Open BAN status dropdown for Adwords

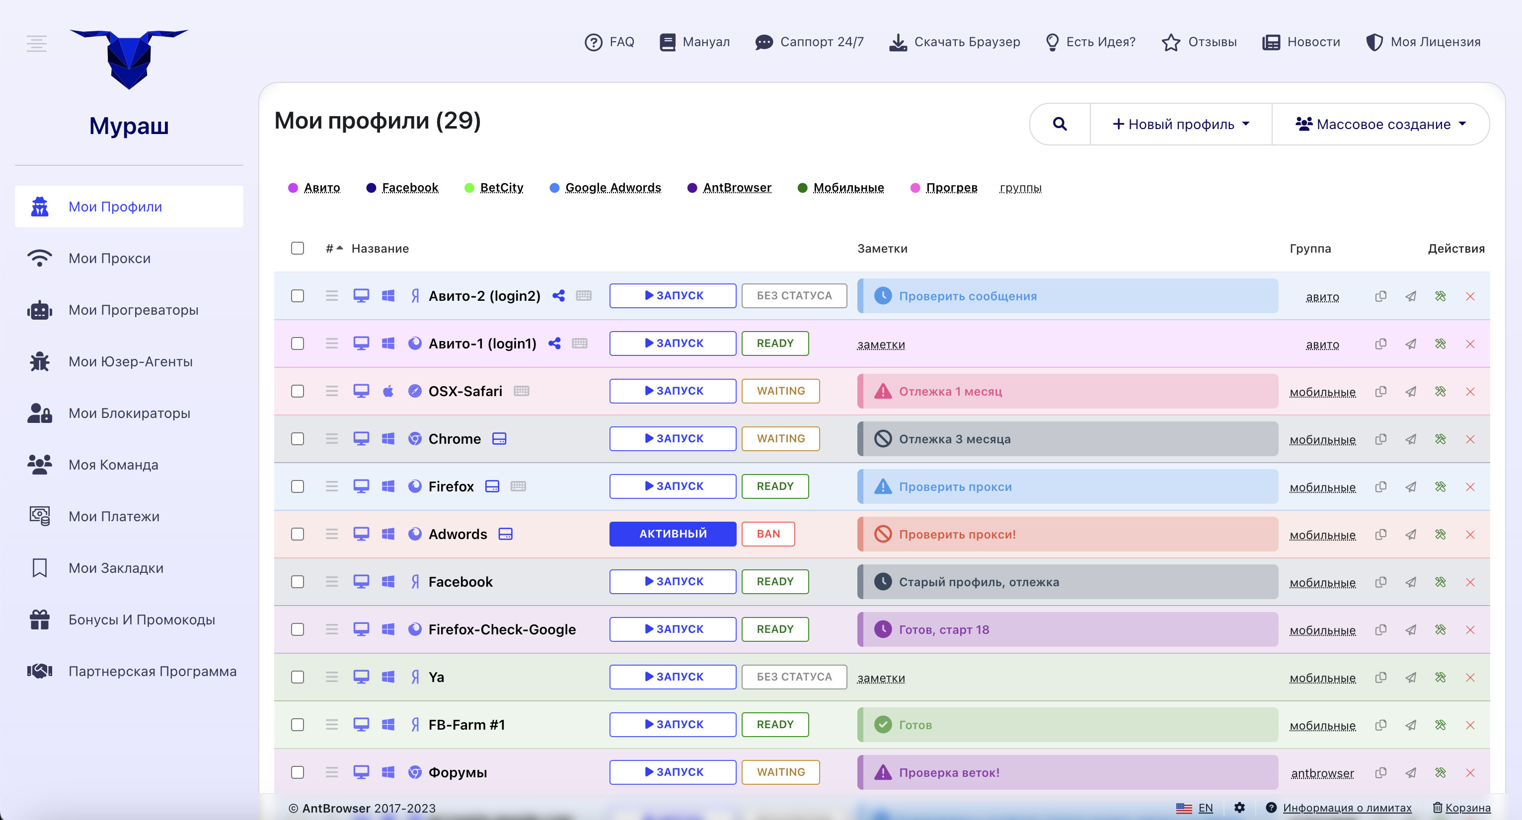(x=768, y=534)
